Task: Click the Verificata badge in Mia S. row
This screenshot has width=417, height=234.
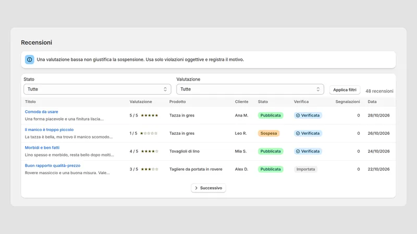Action: [x=308, y=151]
